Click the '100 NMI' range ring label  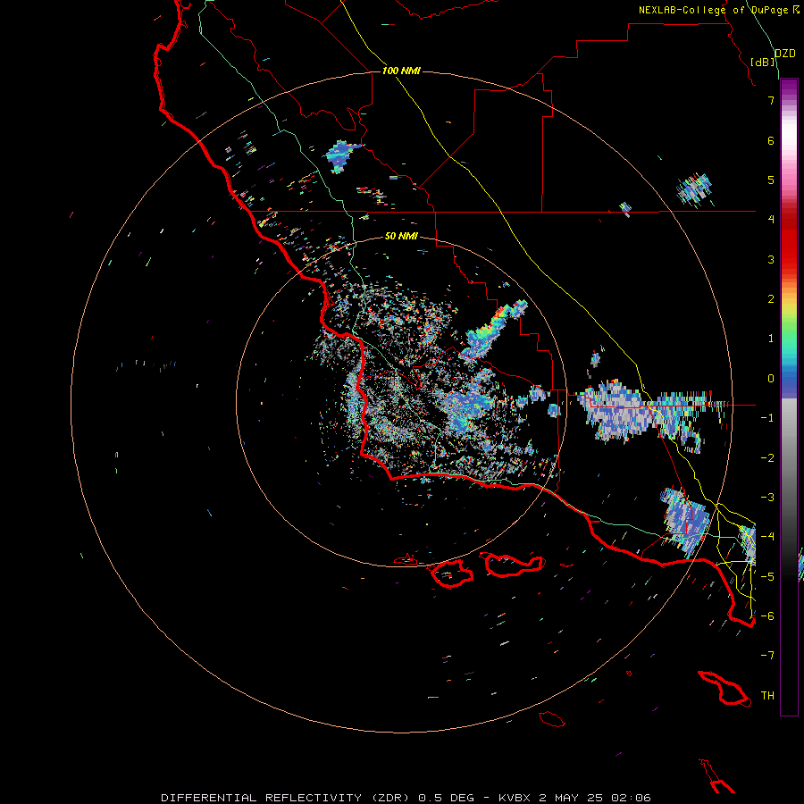pos(401,71)
